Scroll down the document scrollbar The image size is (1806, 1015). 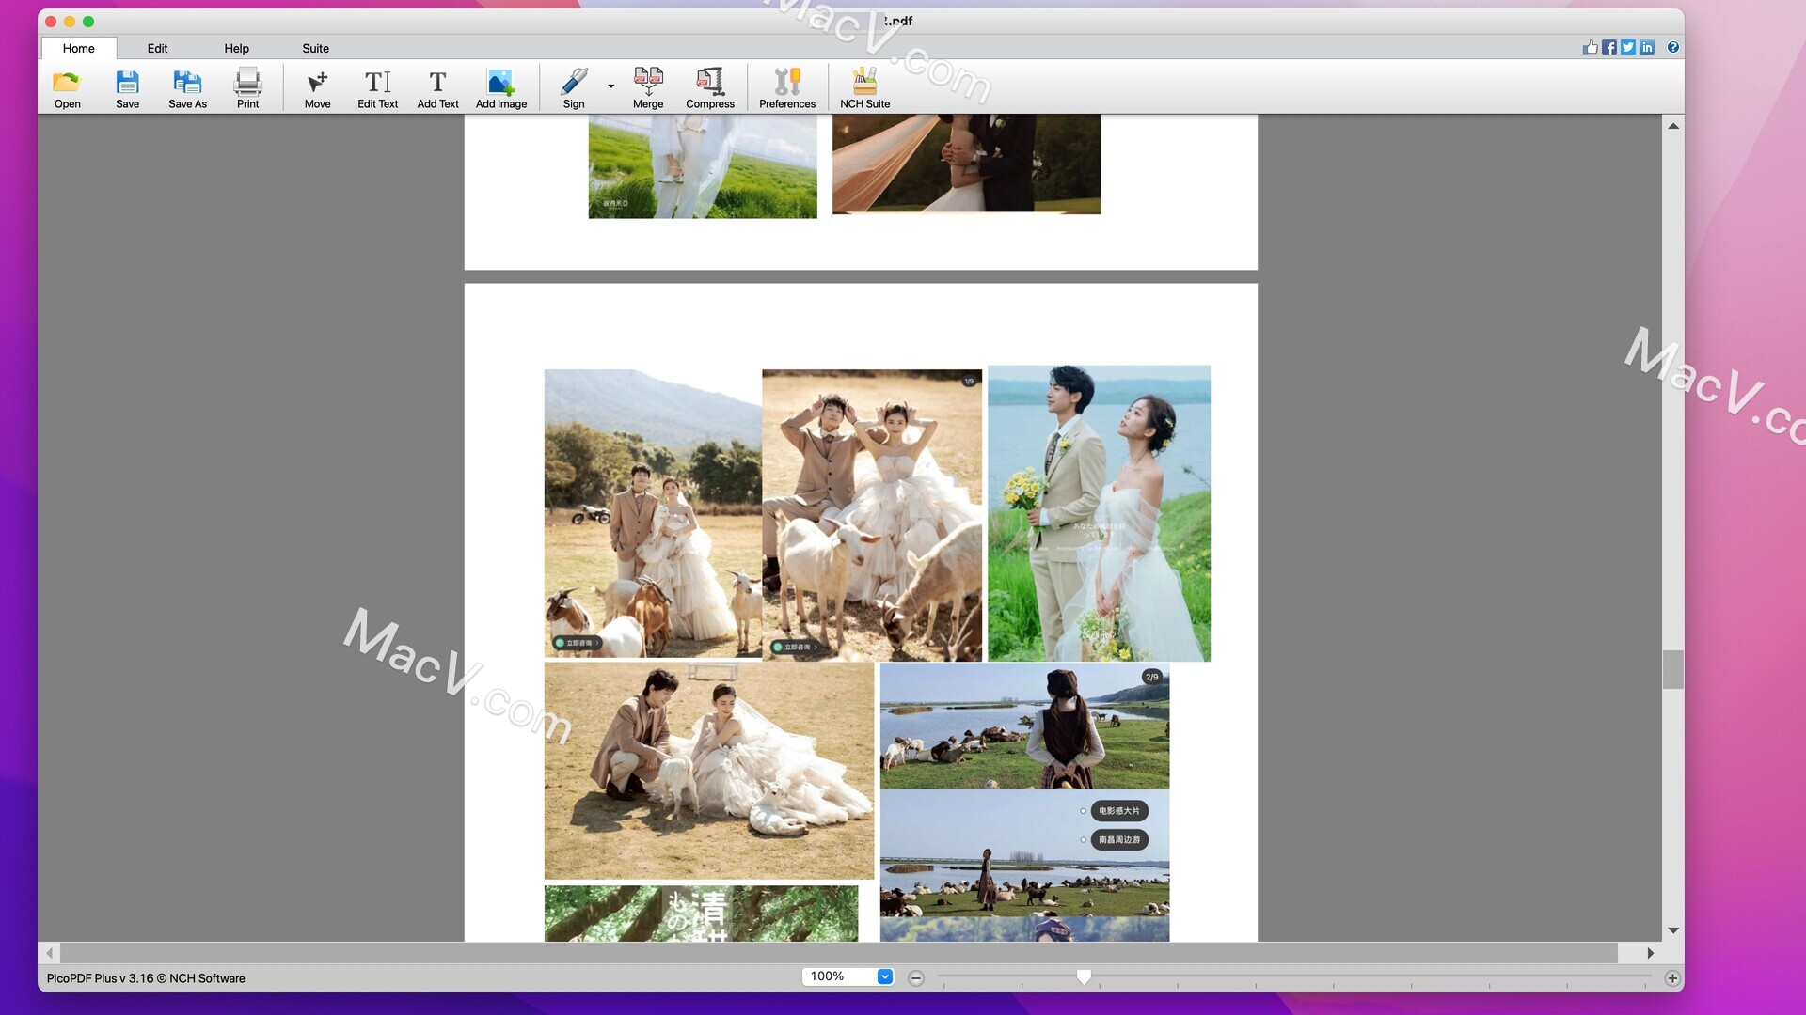(x=1671, y=930)
